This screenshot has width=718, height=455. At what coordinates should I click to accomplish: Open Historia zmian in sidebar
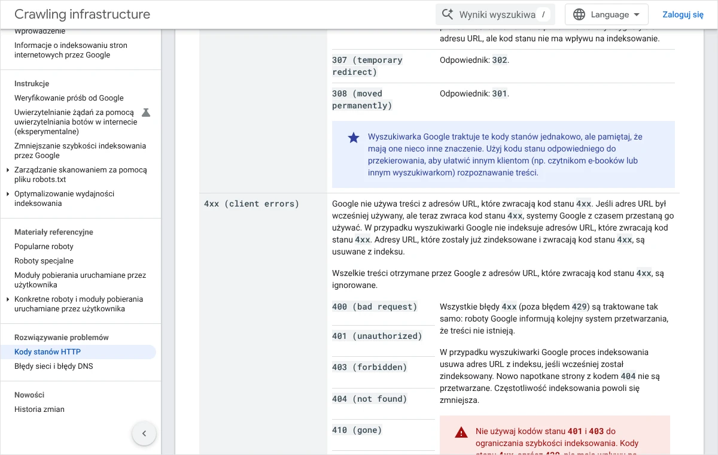click(x=39, y=409)
